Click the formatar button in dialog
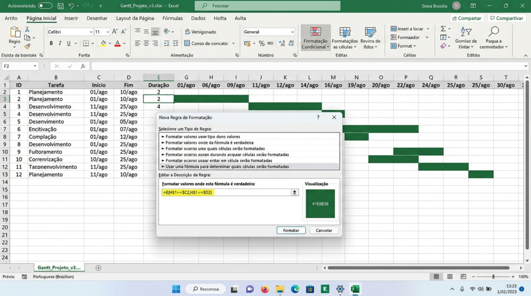Screen dimensions: 531x296 pos(291,230)
